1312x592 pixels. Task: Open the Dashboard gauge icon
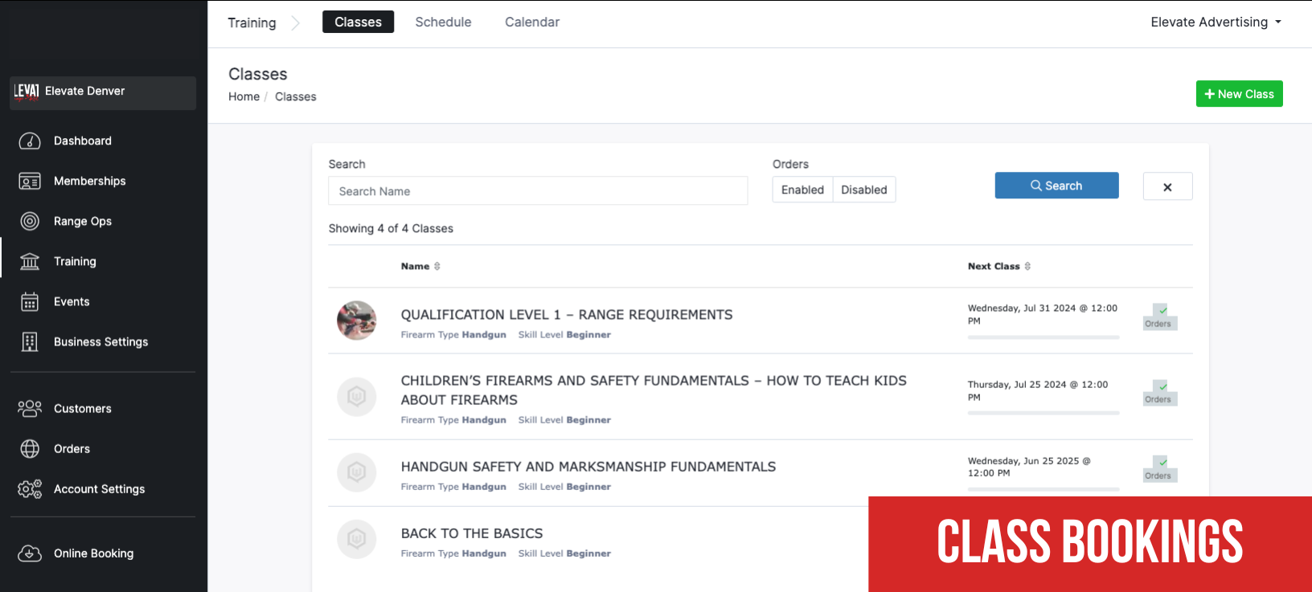30,141
